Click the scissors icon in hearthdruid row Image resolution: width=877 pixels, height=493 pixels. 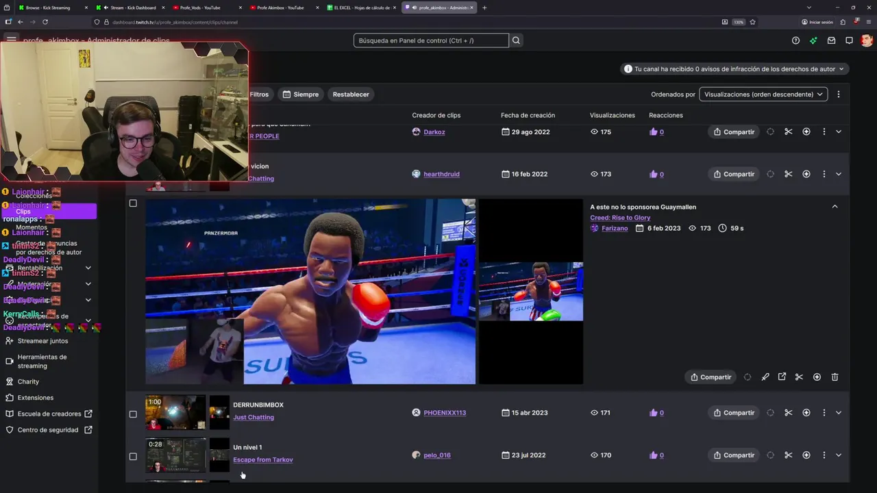[x=788, y=174]
